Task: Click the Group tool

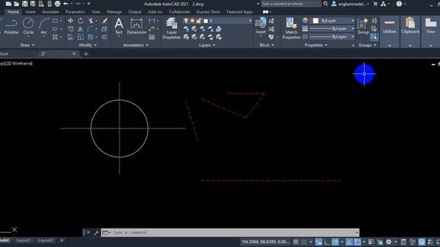Action: click(x=363, y=26)
